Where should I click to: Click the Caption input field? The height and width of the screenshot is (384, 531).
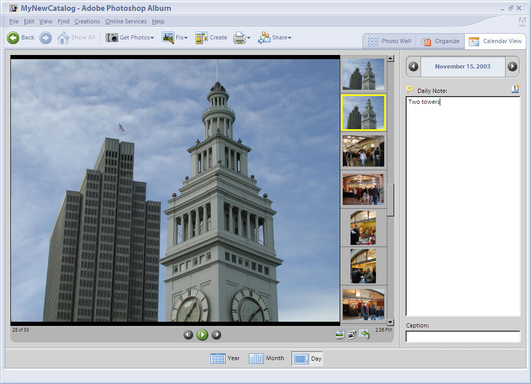[x=463, y=336]
